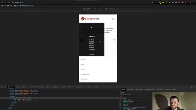Click the Distance heading in filter

pos(92,36)
